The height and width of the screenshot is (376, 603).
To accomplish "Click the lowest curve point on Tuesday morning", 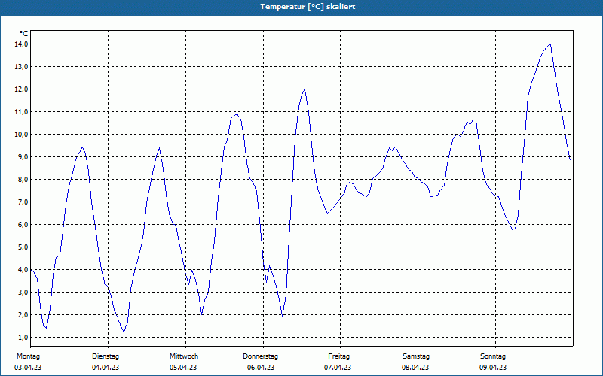I will [124, 332].
